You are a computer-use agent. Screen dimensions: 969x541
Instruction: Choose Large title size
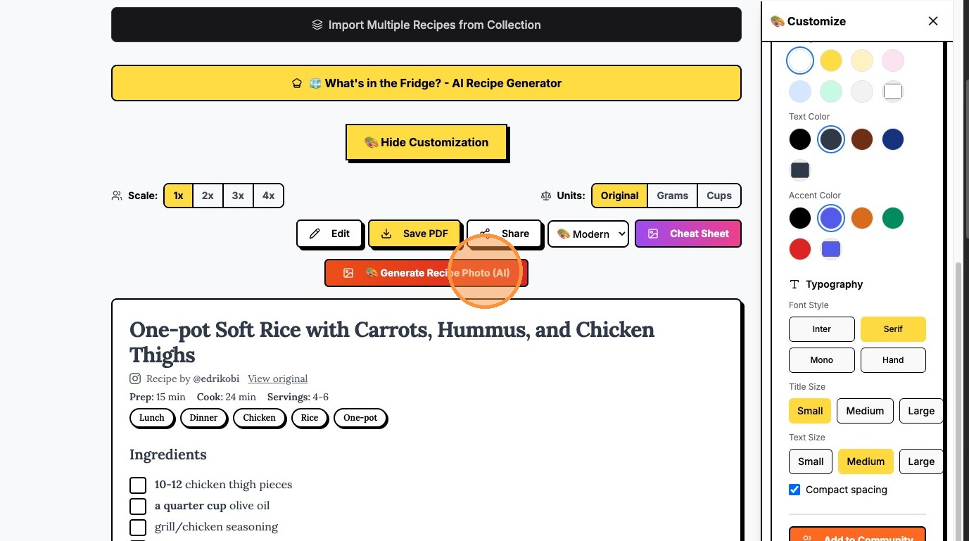coord(920,411)
